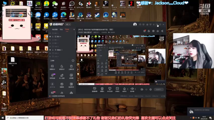The image size is (214, 120).
Task: Click the GeForce Experience desktop icon
Action: [38, 5]
